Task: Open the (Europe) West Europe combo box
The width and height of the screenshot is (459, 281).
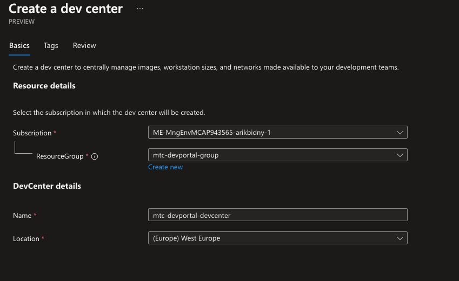Action: pos(270,238)
